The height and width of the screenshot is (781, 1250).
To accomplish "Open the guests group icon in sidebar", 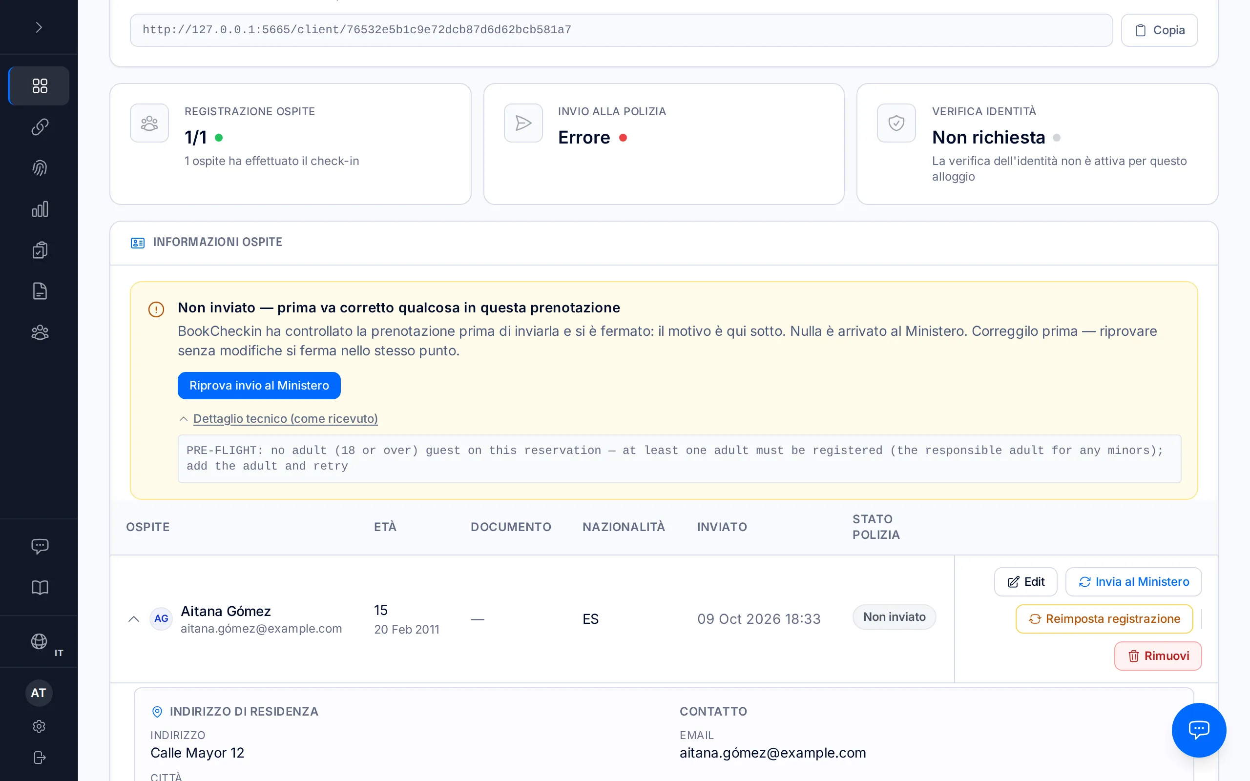I will click(39, 332).
